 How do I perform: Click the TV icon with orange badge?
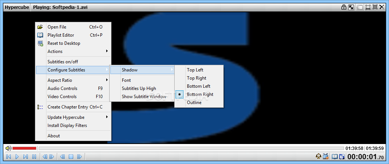click(325, 156)
